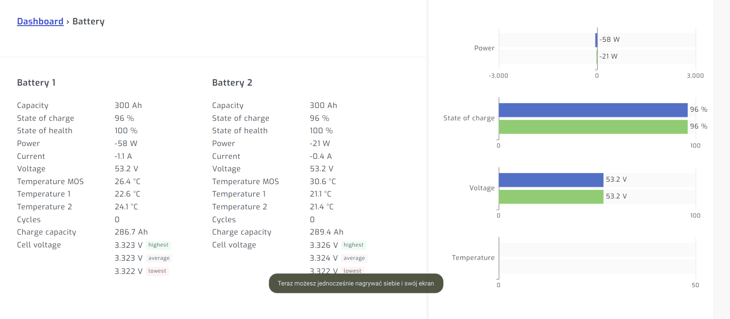The width and height of the screenshot is (730, 319).
Task: Select the Battery 2 heading
Action: click(x=232, y=82)
